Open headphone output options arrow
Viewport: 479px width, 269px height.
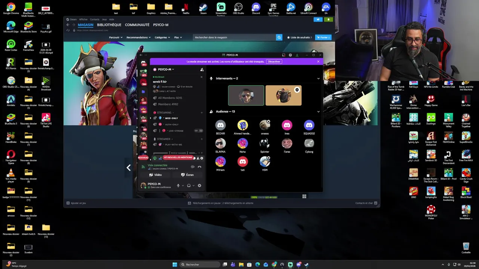[193, 185]
